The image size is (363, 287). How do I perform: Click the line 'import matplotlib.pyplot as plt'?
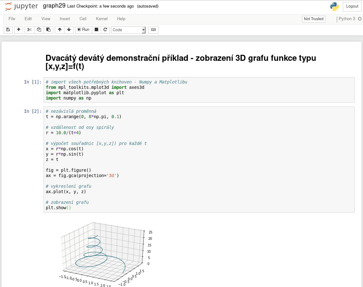click(x=85, y=93)
